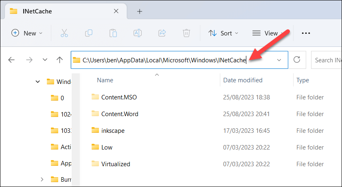Click the Share icon
This screenshot has height=187, width=342.
162,33
